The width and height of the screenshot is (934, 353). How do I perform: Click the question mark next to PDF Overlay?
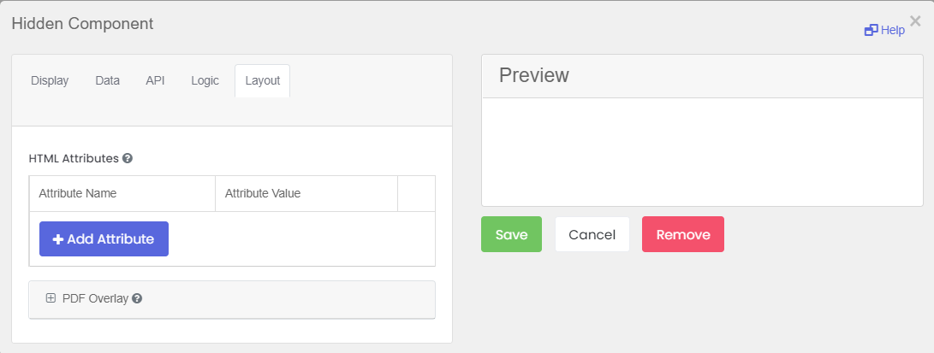[137, 298]
